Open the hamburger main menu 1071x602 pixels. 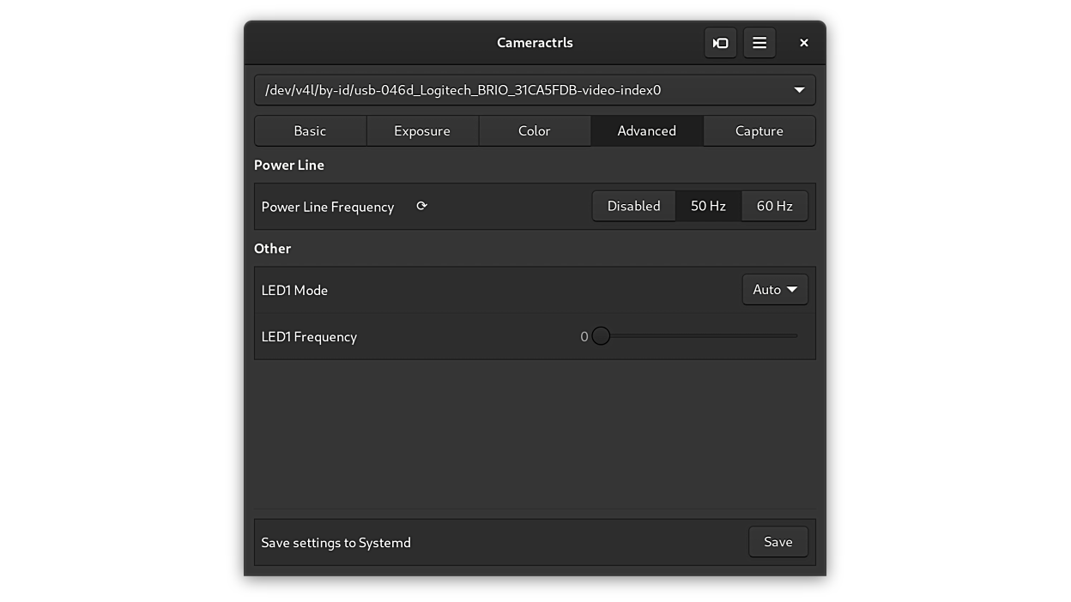(759, 43)
